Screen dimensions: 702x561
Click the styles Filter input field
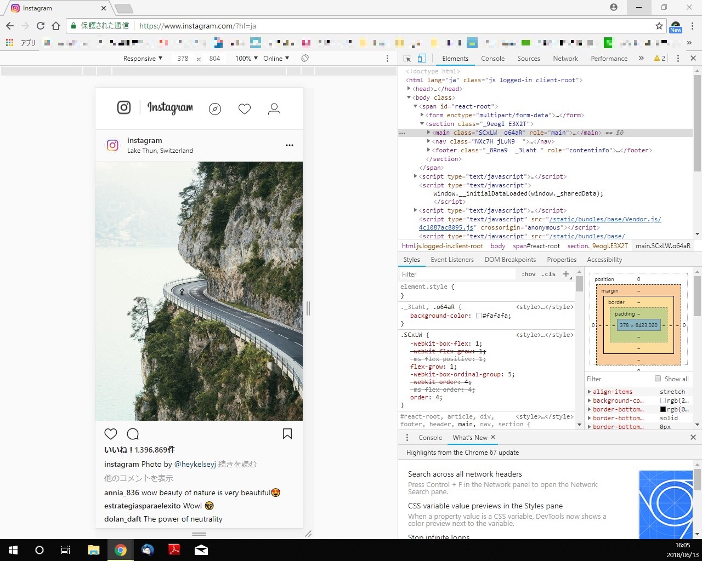click(x=458, y=274)
